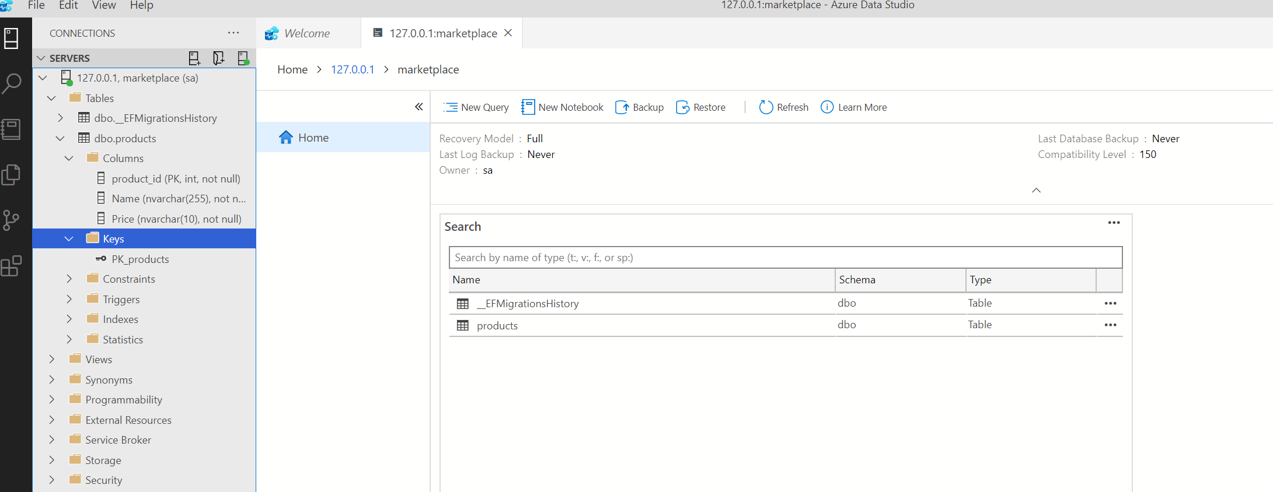The height and width of the screenshot is (492, 1273).
Task: Collapse the Columns folder
Action: [x=69, y=158]
